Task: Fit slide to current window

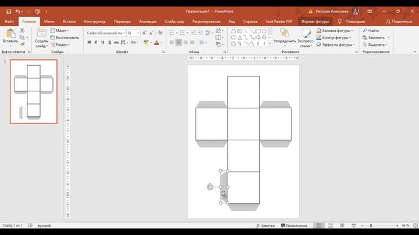Action: point(416,225)
